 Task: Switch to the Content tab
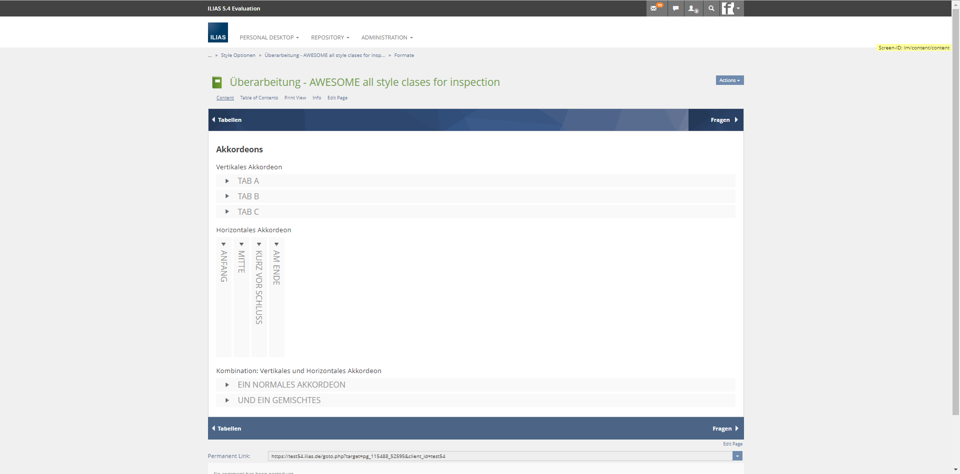click(x=225, y=98)
